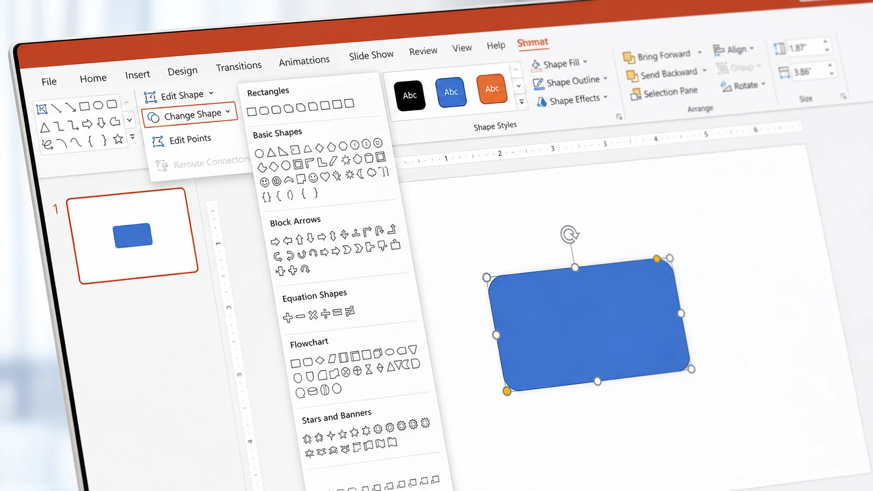Switch to the Insert tab
Image resolution: width=873 pixels, height=491 pixels.
(137, 75)
